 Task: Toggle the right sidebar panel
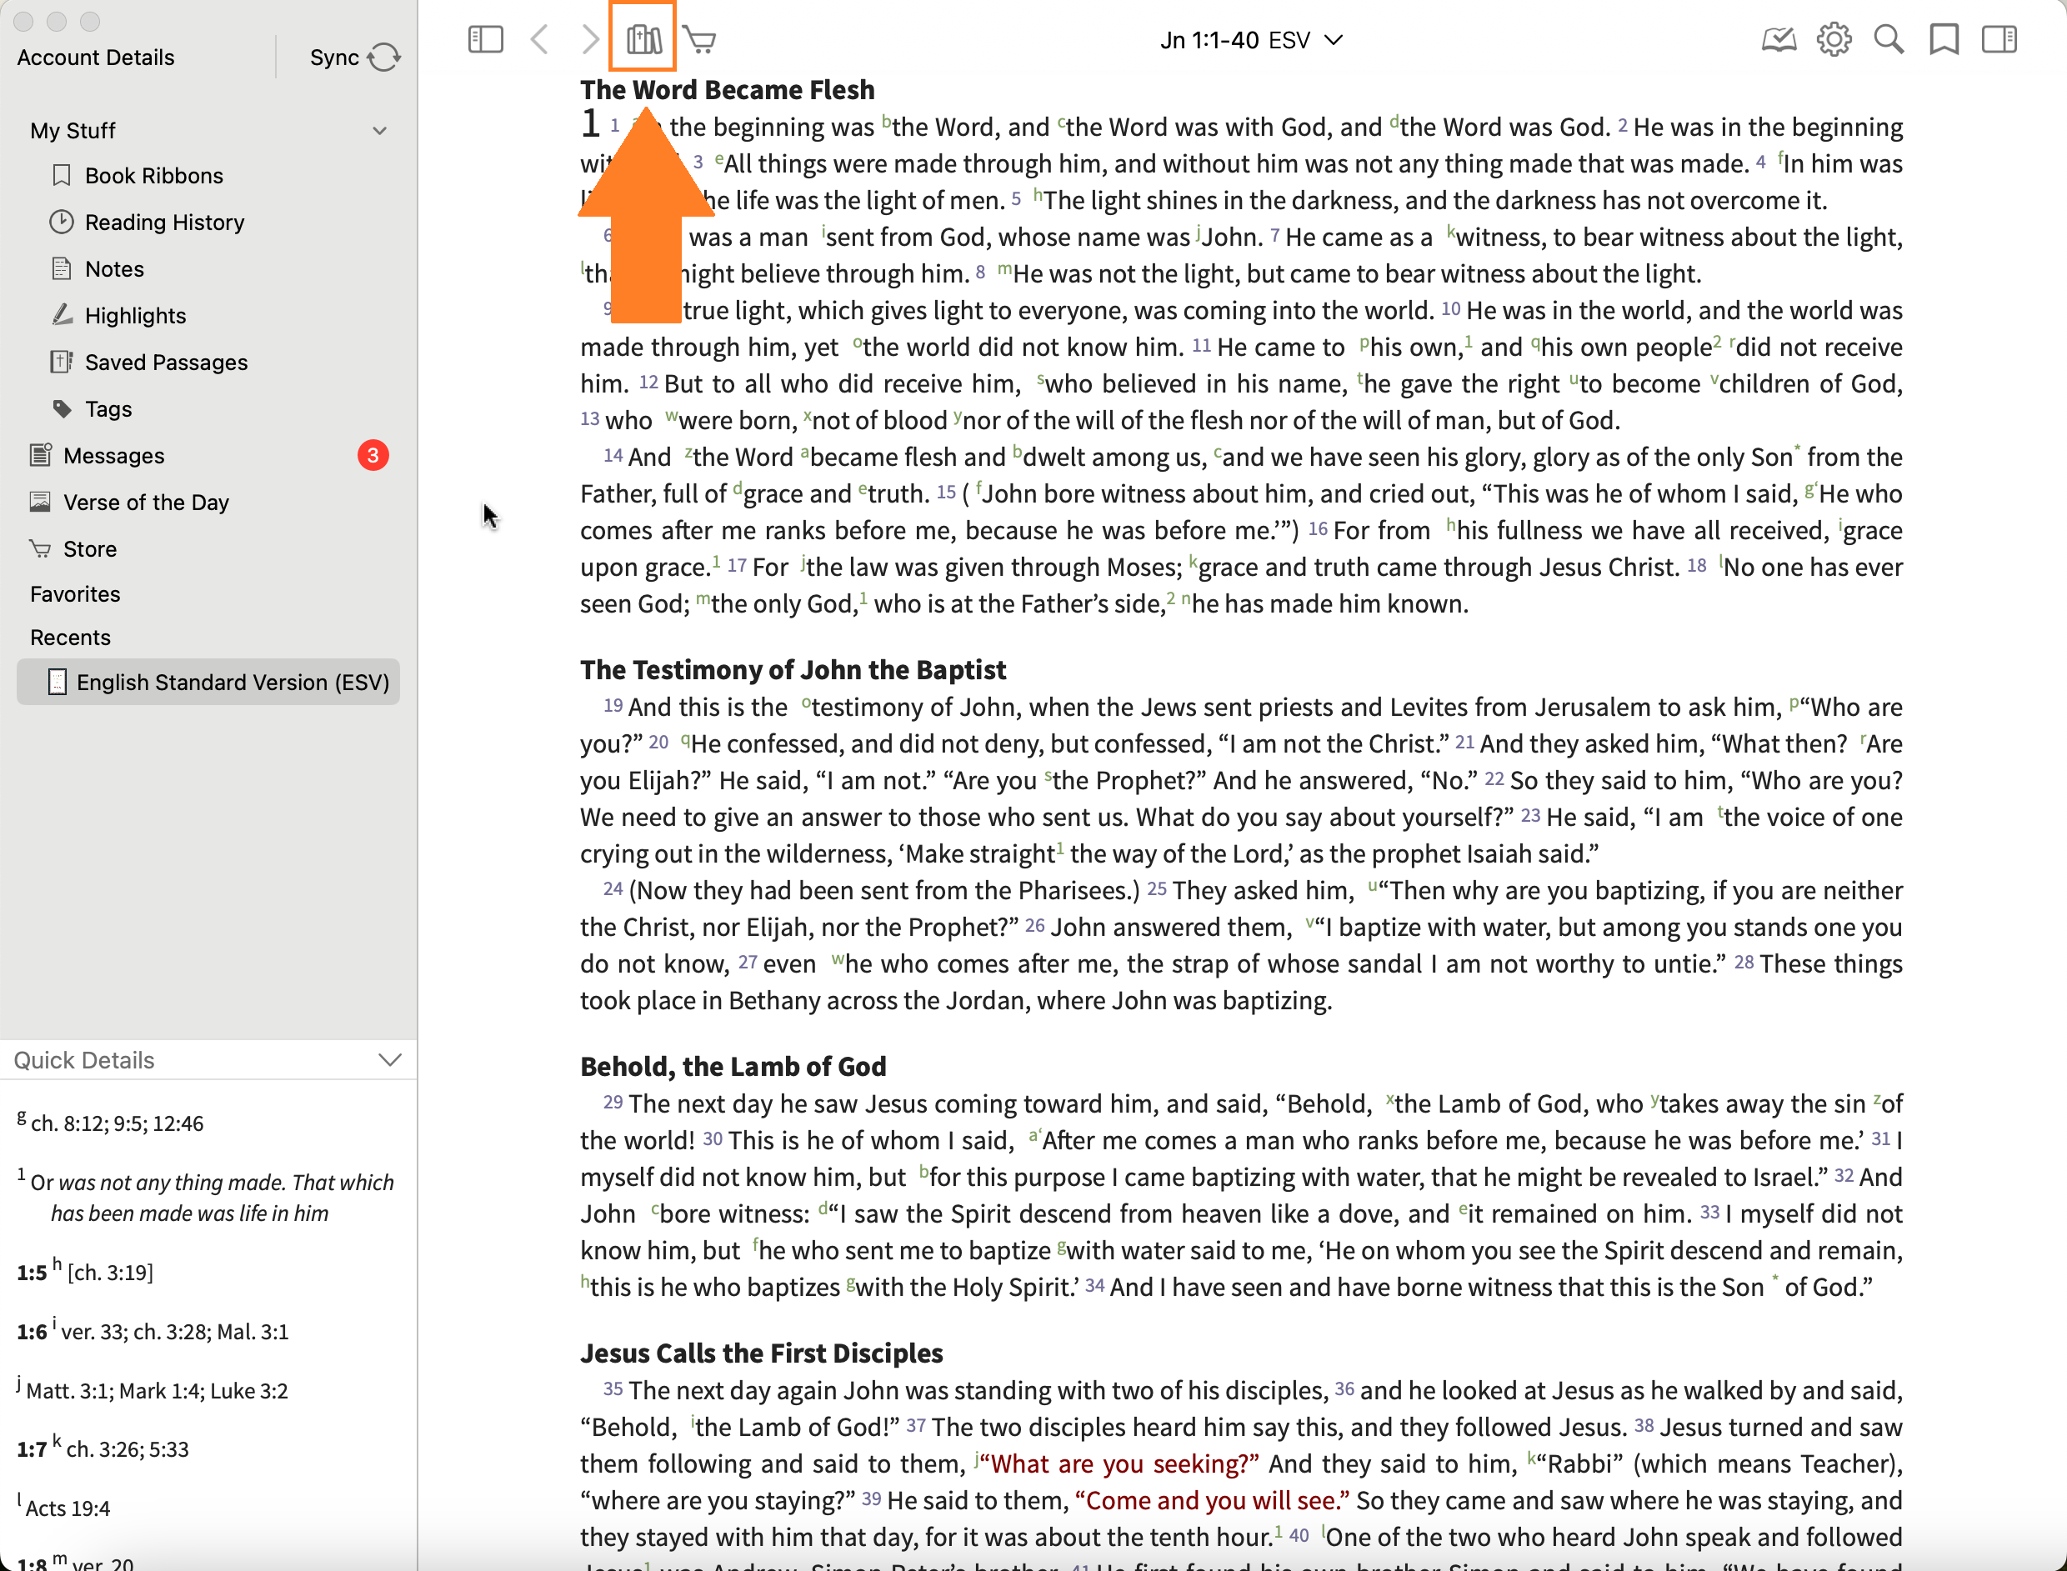click(1999, 39)
